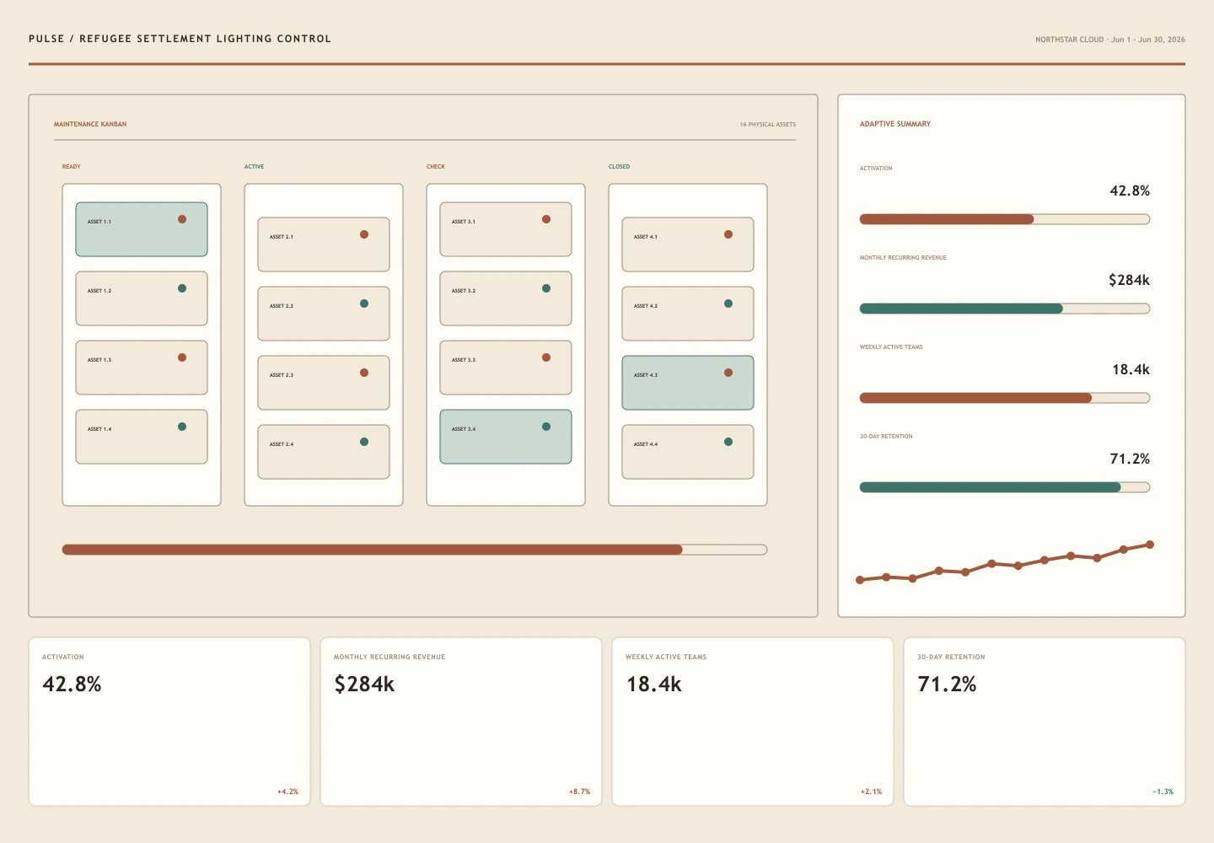Select the Asset 4.1 card in Closed
1214x843 pixels.
pyautogui.click(x=688, y=244)
